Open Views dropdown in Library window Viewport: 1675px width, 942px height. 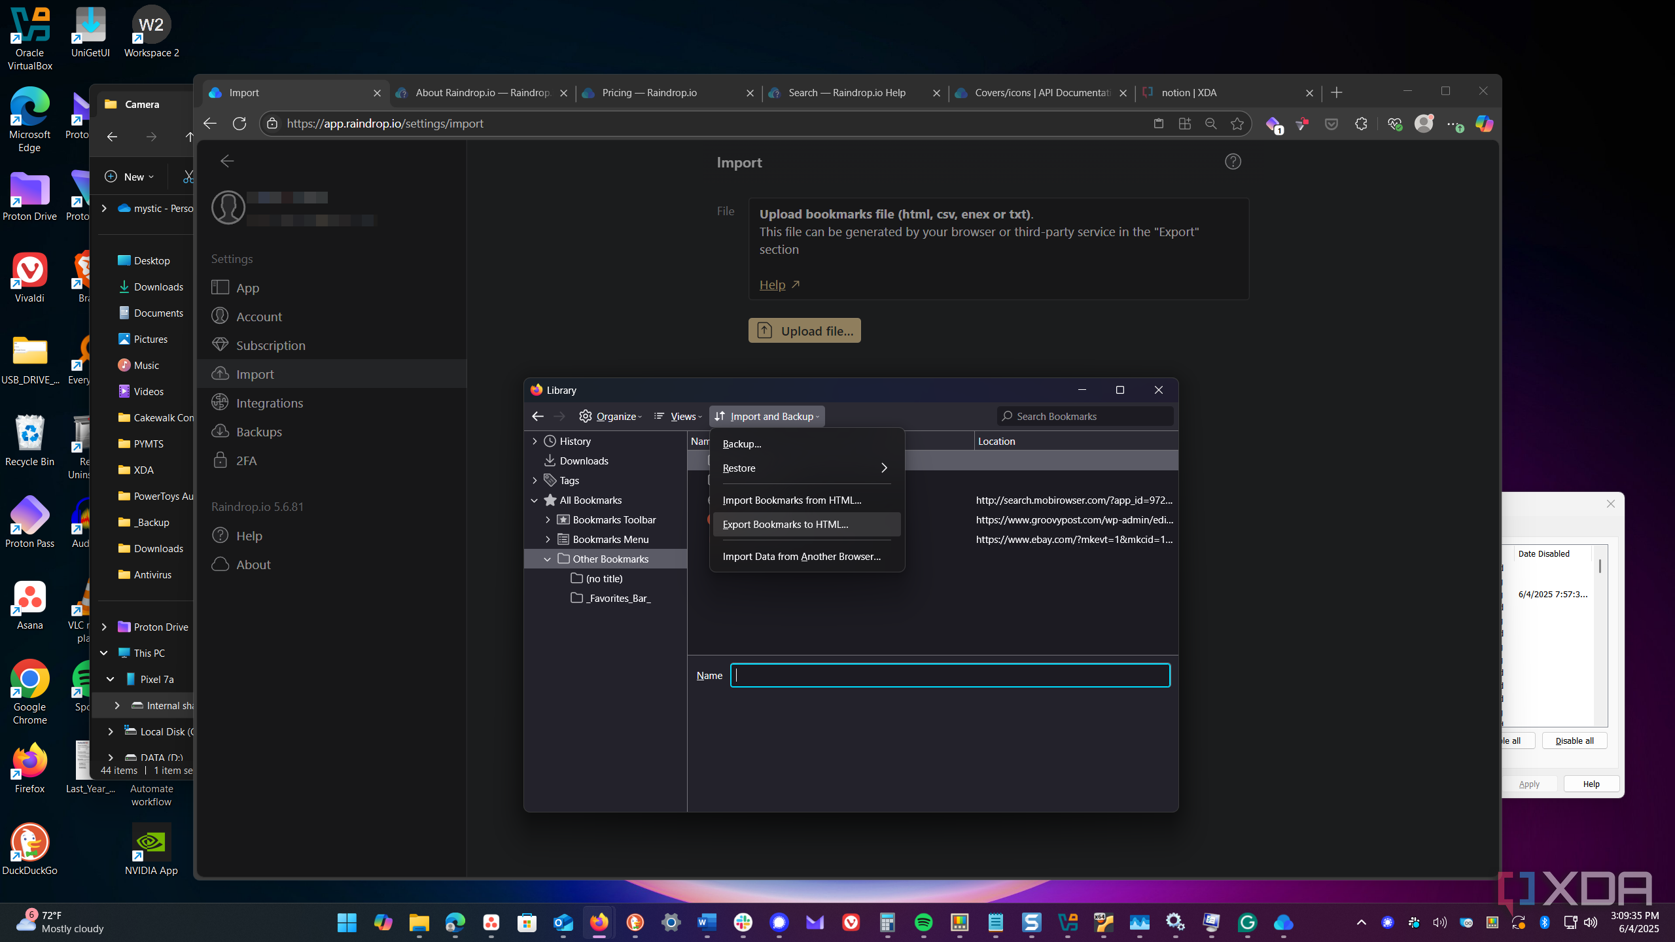(677, 417)
